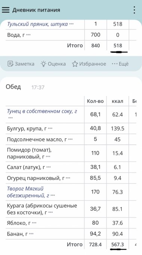
Task: Tap the Заметка note icon
Action: point(10,64)
